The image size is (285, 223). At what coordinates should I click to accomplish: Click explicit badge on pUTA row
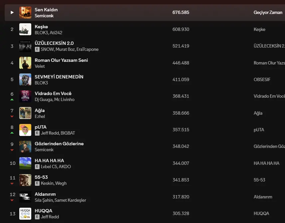(x=37, y=133)
